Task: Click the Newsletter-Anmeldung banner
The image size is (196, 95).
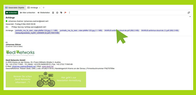Action: coord(46,79)
